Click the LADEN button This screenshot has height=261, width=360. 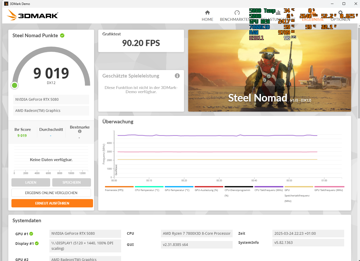[x=31, y=182]
